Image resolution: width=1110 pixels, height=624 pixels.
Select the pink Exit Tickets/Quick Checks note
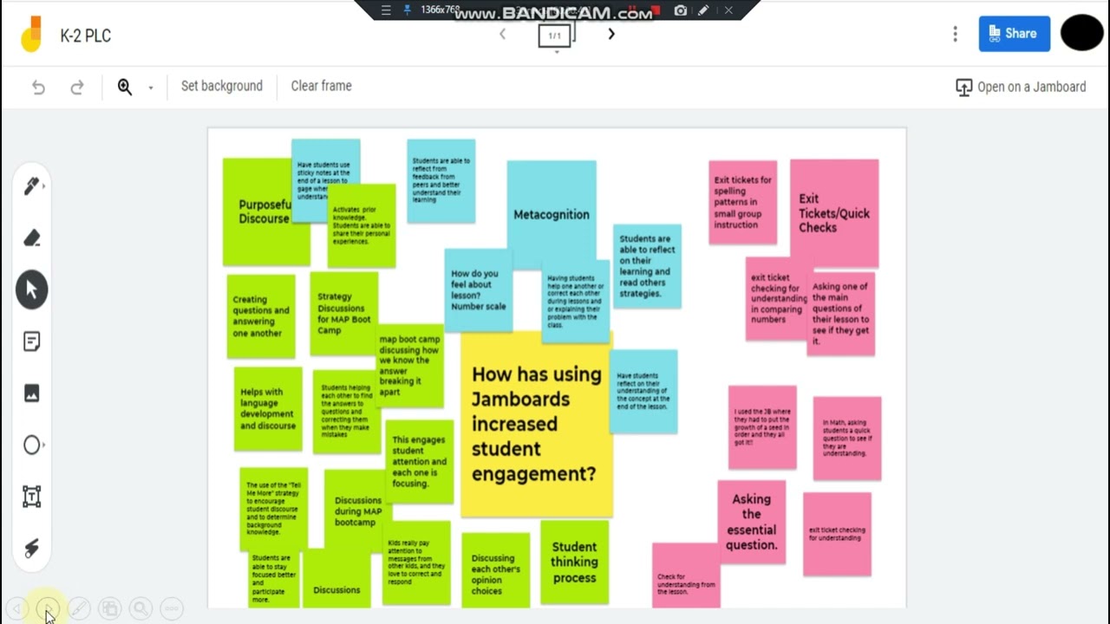click(x=834, y=213)
